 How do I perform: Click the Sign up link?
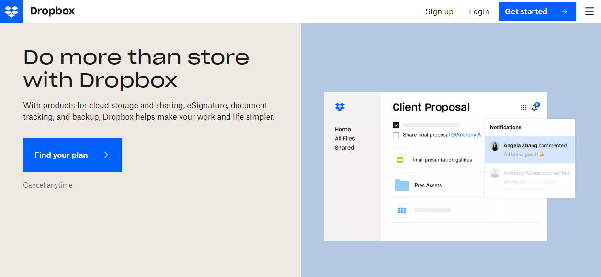tap(439, 11)
